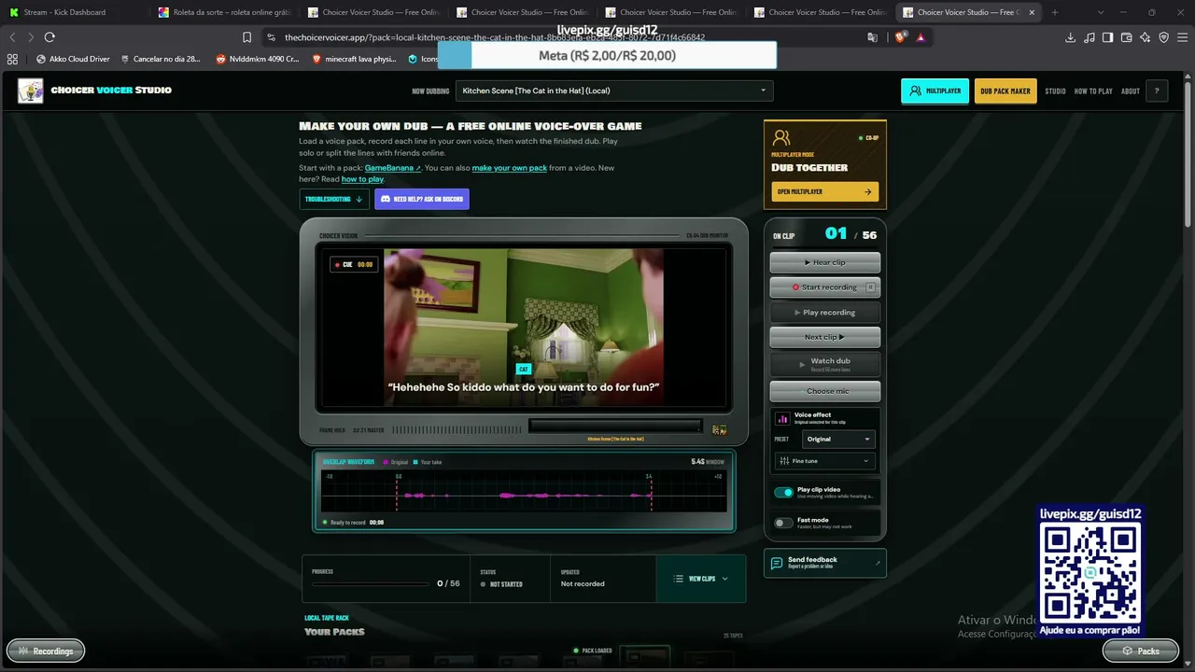Click the Brave Rewards triangle icon
Viewport: 1195px width, 672px height.
pyautogui.click(x=921, y=37)
